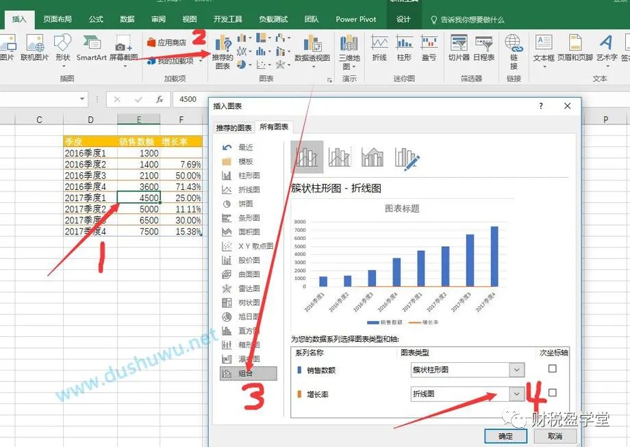Insert header and footer (页眉和页脚)
The image size is (630, 447).
575,48
